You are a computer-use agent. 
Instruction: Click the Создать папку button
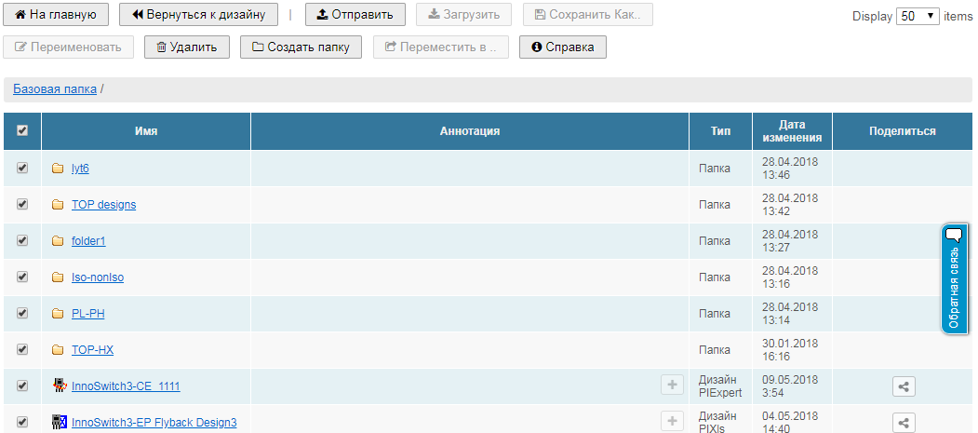click(301, 47)
